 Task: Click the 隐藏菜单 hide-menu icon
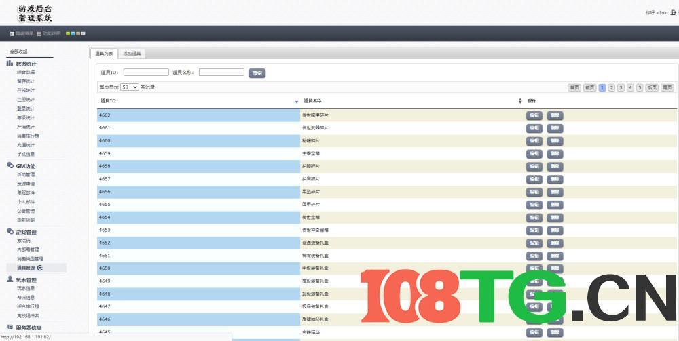(x=12, y=33)
